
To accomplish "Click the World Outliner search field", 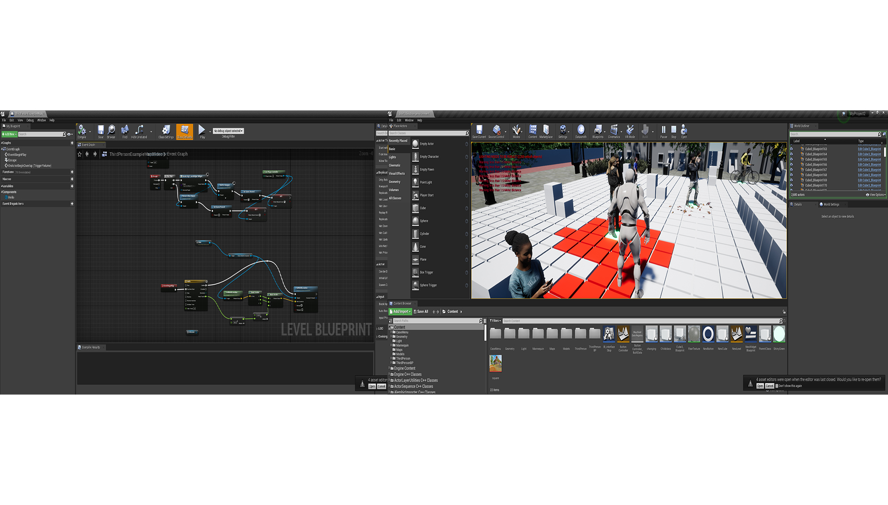I will coord(834,134).
